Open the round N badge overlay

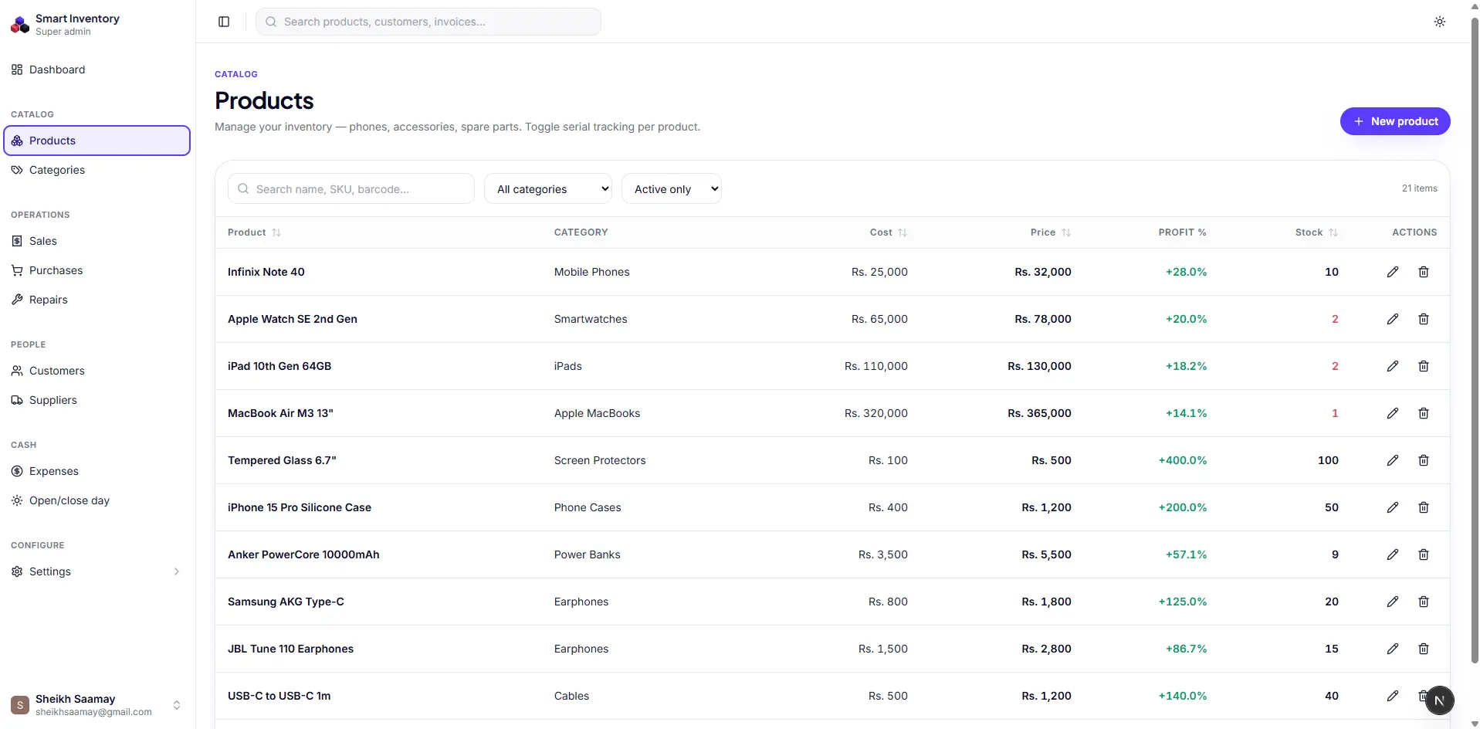pyautogui.click(x=1439, y=701)
